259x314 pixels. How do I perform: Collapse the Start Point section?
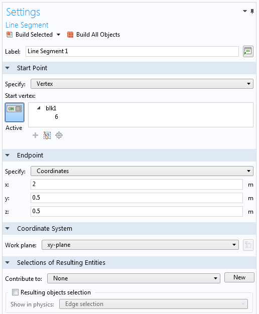point(8,68)
